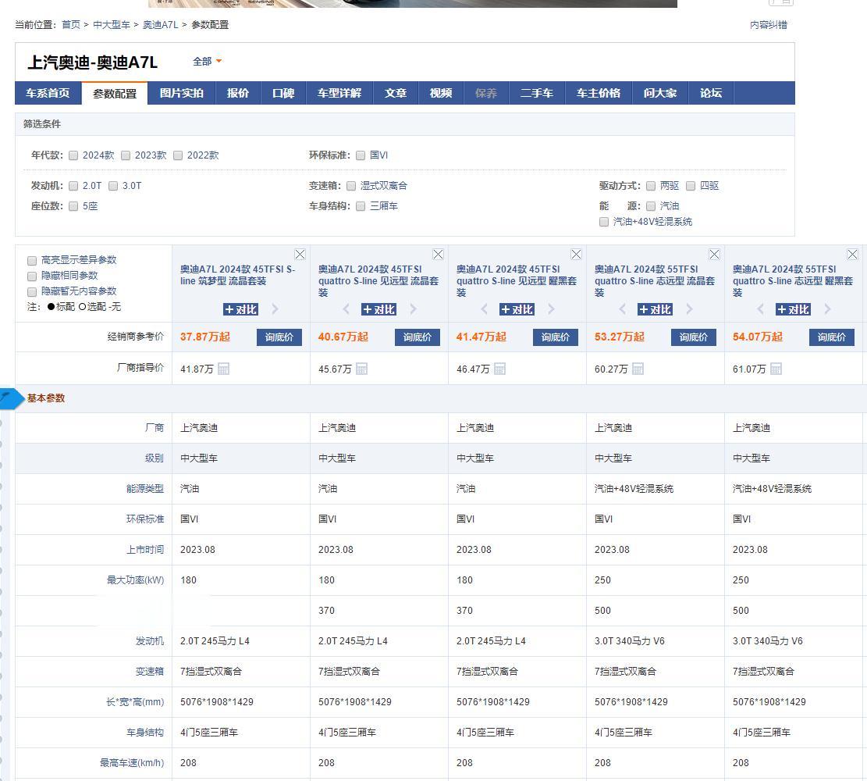This screenshot has width=867, height=781.
Task: Close the 45TFSI quattro 见远型 曜黑套装 column
Action: coord(576,254)
